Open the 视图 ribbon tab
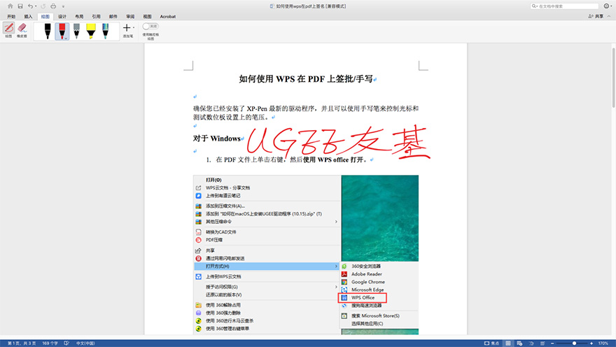This screenshot has width=616, height=347. pos(147,17)
